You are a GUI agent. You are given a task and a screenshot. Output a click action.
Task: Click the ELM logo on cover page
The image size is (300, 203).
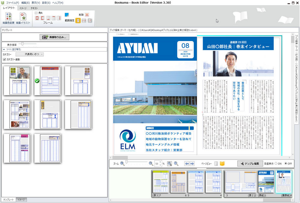[128, 140]
